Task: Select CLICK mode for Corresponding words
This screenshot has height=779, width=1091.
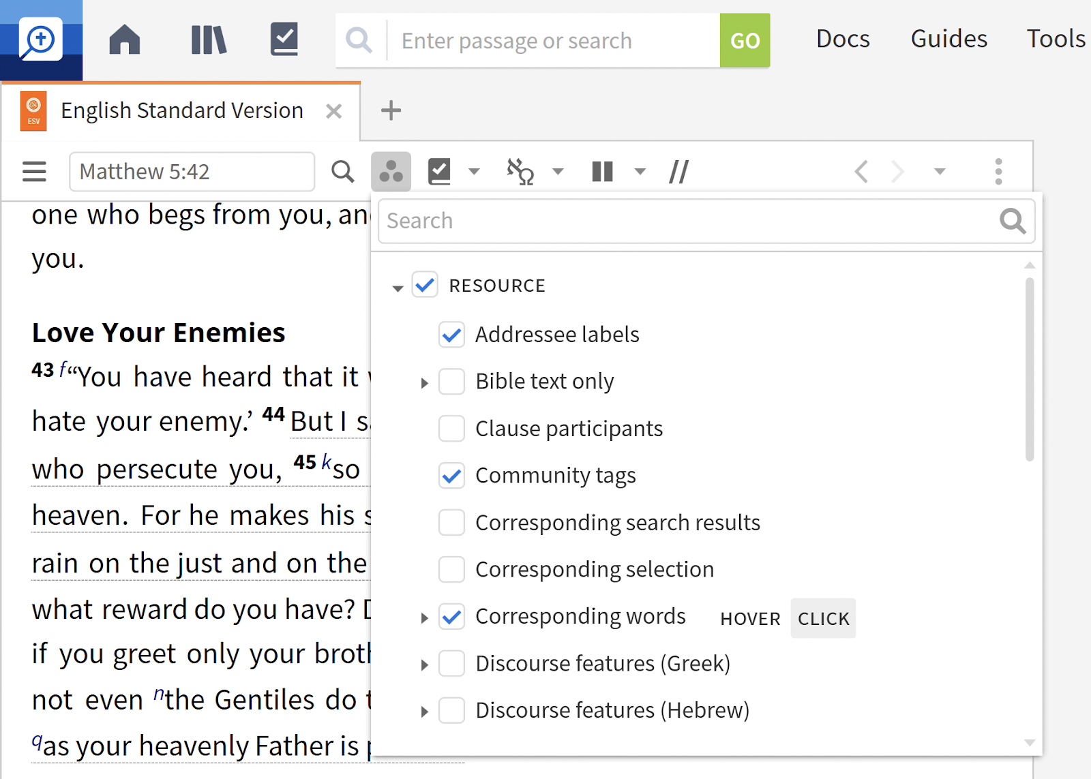Action: [823, 618]
